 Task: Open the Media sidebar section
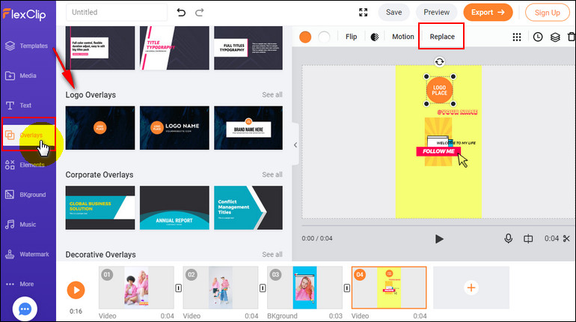click(21, 76)
